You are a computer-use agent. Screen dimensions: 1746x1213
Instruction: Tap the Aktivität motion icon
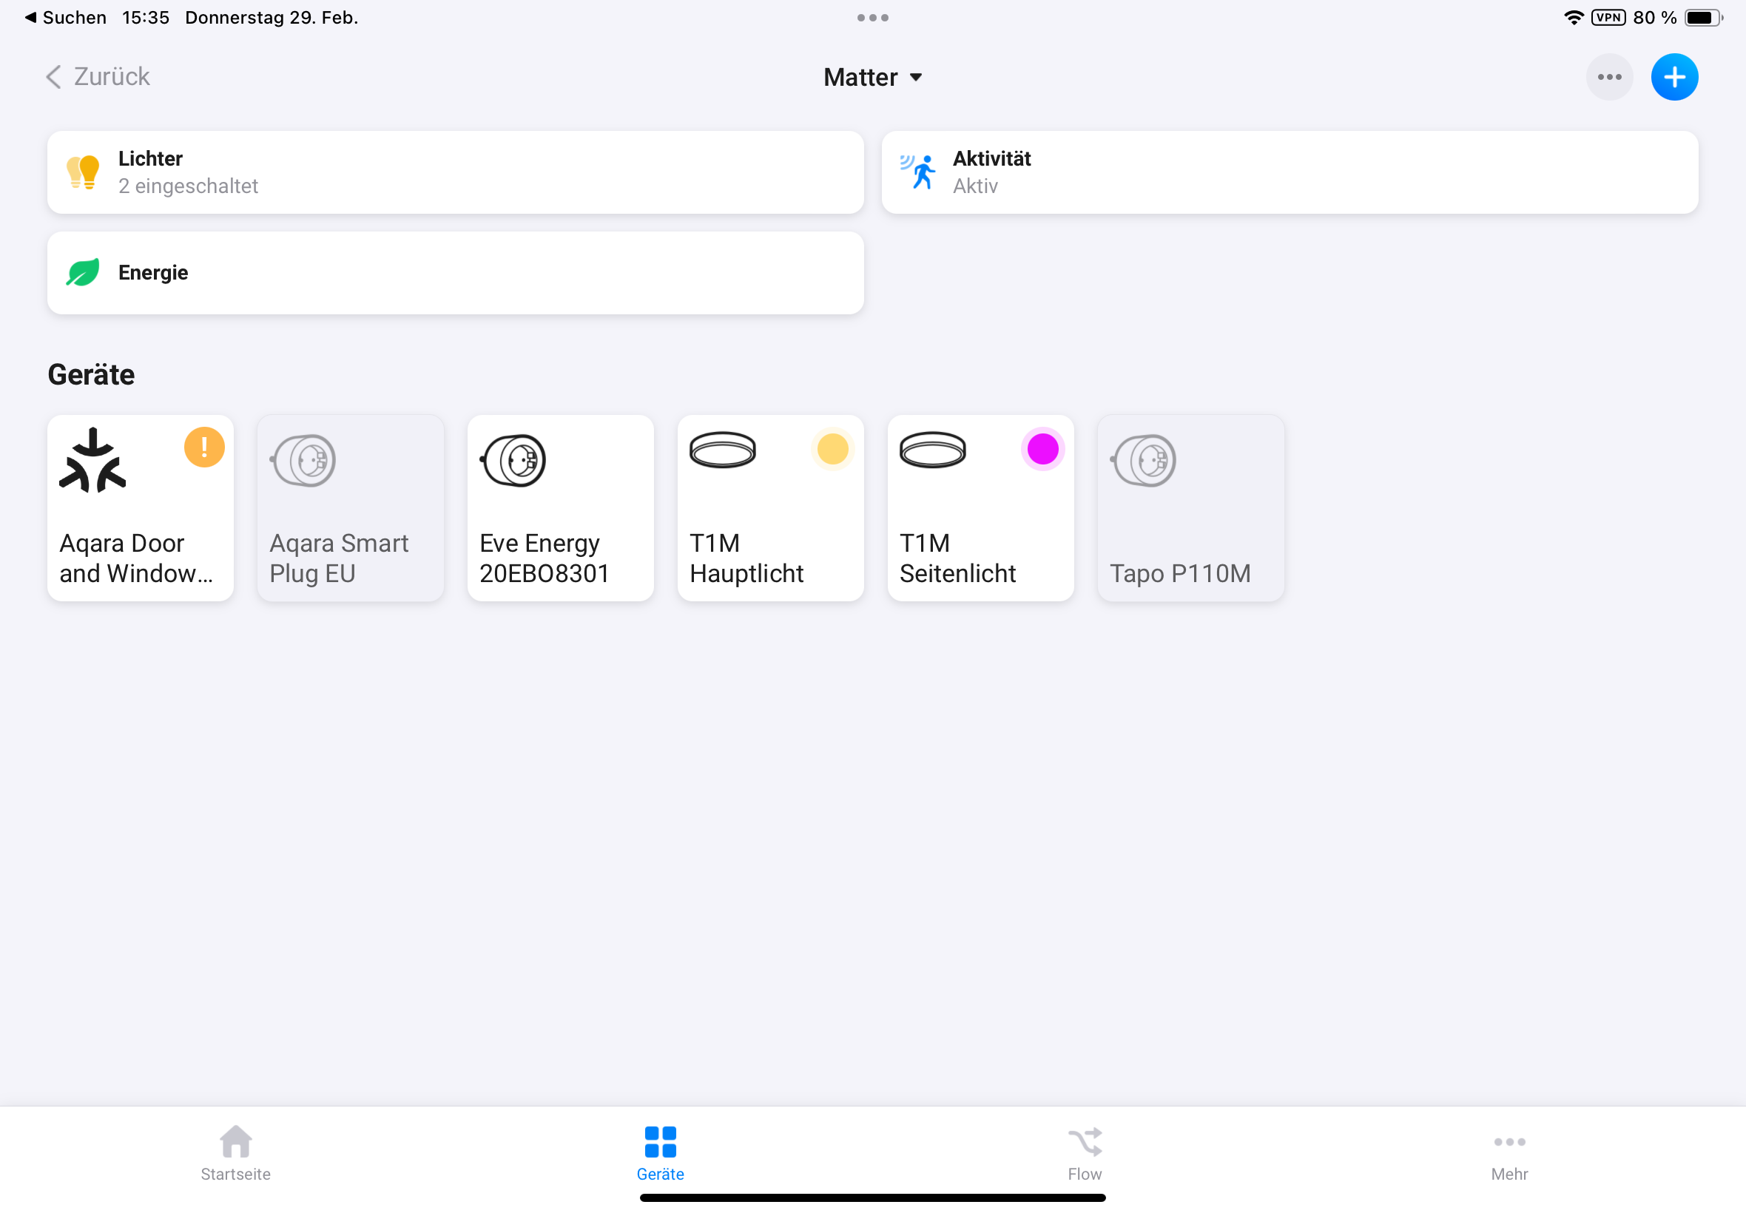point(917,172)
